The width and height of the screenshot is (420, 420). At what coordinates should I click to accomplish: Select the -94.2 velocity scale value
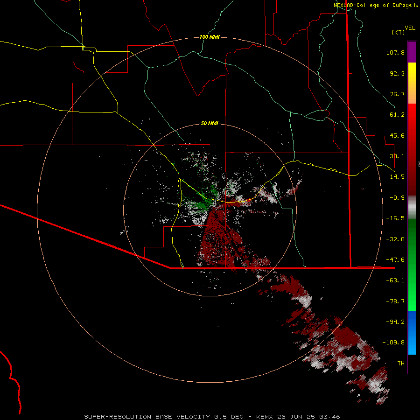[x=395, y=322]
